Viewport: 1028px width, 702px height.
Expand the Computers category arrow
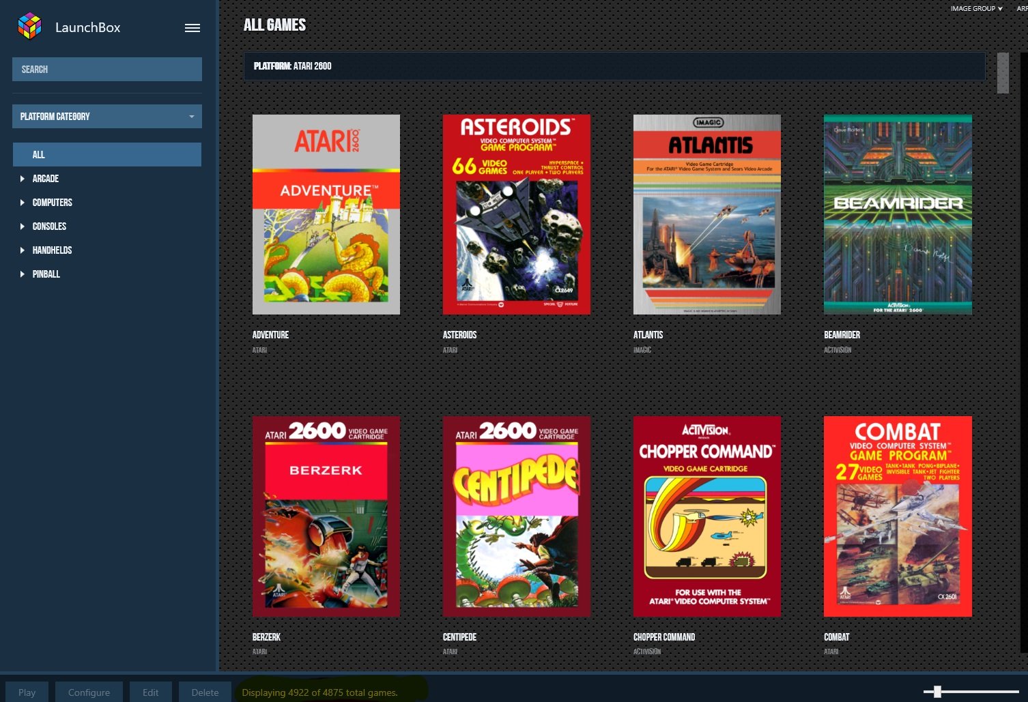(23, 203)
